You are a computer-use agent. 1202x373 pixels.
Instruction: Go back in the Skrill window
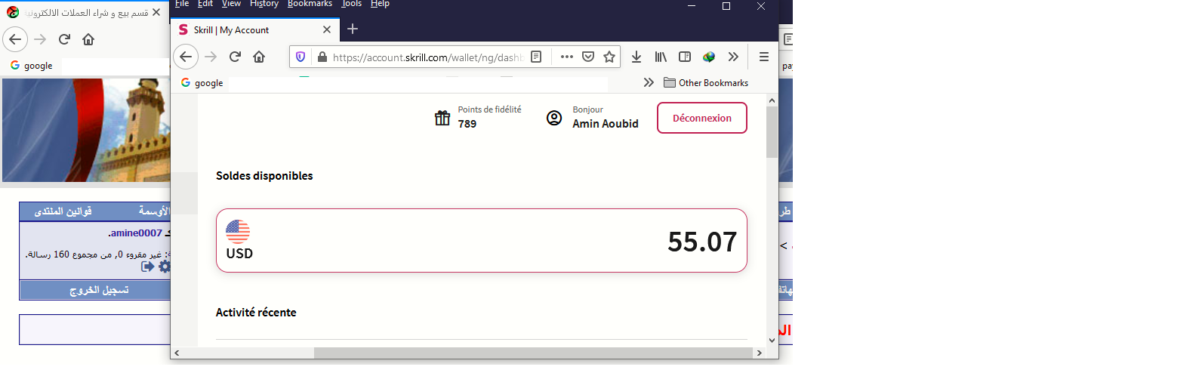coord(186,57)
